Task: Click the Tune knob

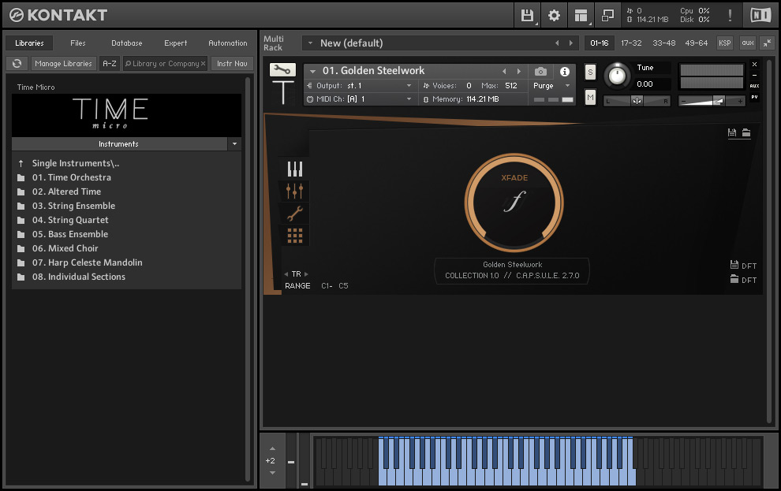Action: click(x=618, y=76)
